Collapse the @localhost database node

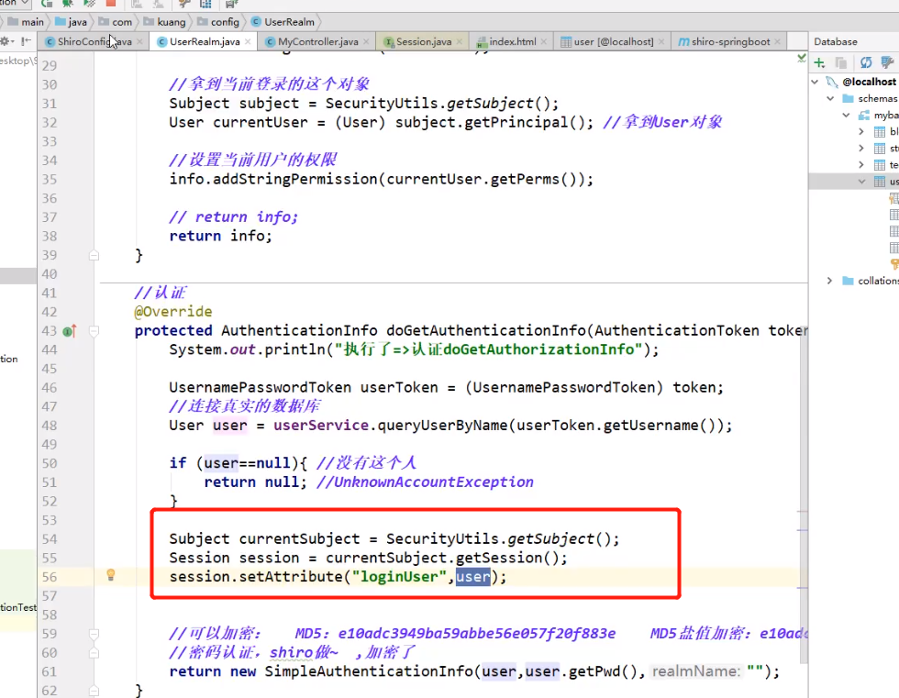[816, 82]
